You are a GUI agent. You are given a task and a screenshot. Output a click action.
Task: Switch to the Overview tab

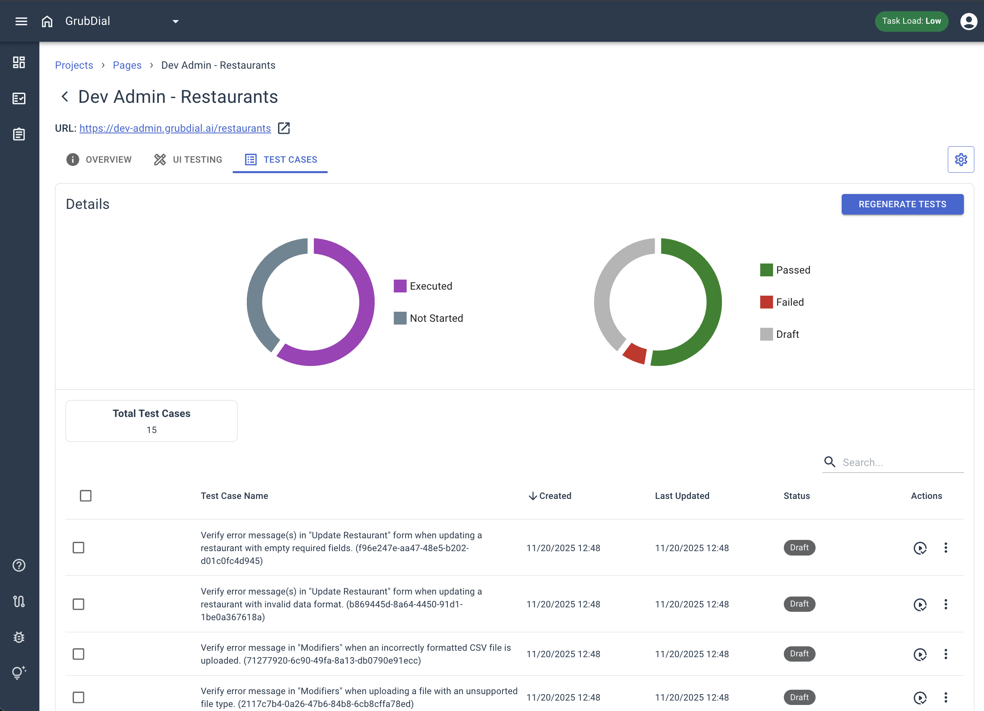click(99, 159)
